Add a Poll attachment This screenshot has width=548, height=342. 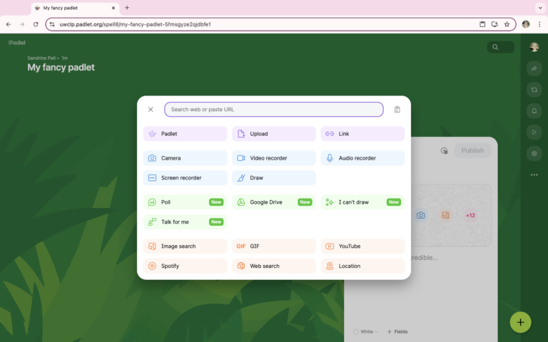tap(185, 202)
